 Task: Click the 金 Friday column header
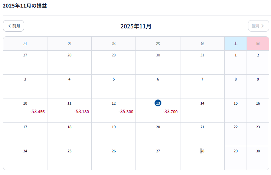coord(202,43)
